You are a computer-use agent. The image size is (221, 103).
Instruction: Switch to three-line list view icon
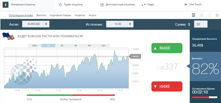pyautogui.click(x=194, y=15)
